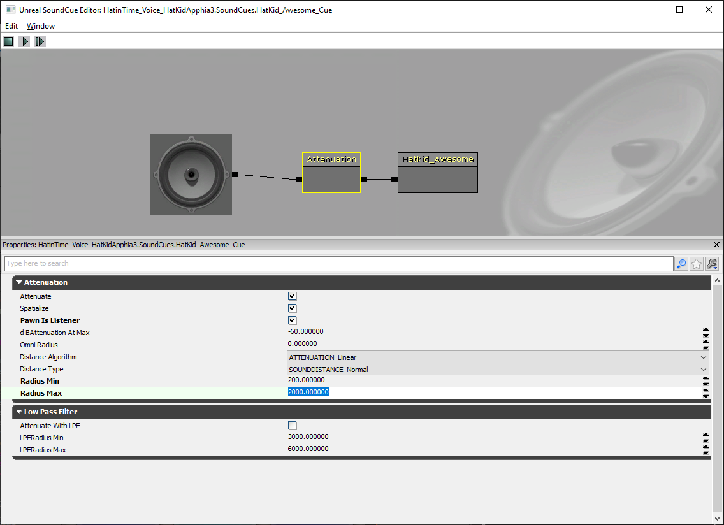
Task: Open the properties options wrench icon
Action: (x=712, y=264)
